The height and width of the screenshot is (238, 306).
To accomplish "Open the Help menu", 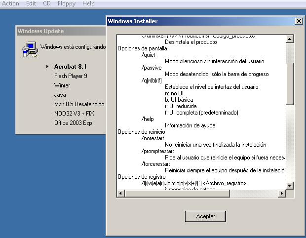I will (x=88, y=3).
